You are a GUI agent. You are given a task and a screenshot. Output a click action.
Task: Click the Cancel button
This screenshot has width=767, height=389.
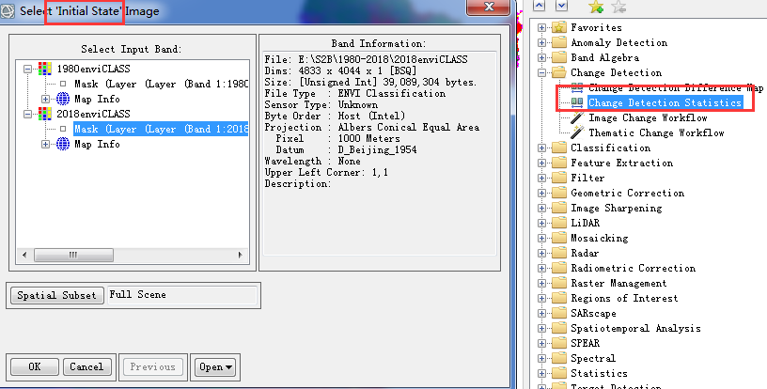point(86,367)
